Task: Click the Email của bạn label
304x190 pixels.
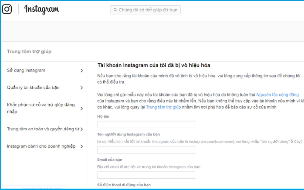Action: click(x=110, y=160)
